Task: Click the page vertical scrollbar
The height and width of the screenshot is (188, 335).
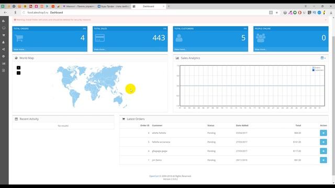Action: click(x=333, y=105)
